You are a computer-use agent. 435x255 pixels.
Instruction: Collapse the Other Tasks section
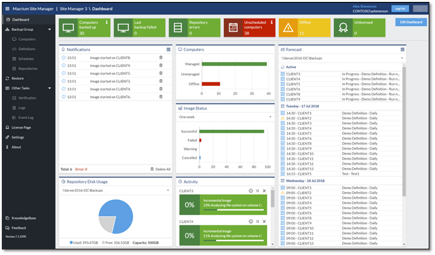pyautogui.click(x=49, y=88)
